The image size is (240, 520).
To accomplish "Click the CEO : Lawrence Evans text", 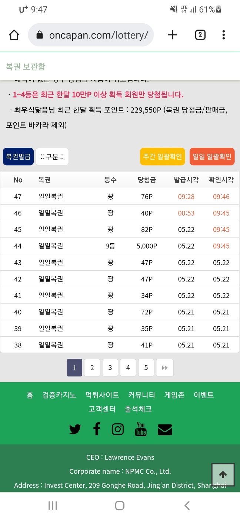I will coord(120,457).
